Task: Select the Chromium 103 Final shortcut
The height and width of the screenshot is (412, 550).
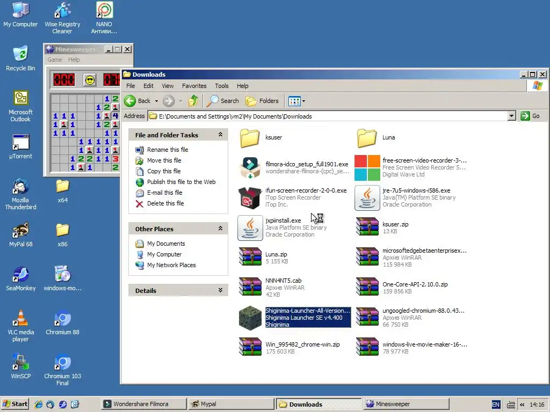Action: [x=62, y=370]
